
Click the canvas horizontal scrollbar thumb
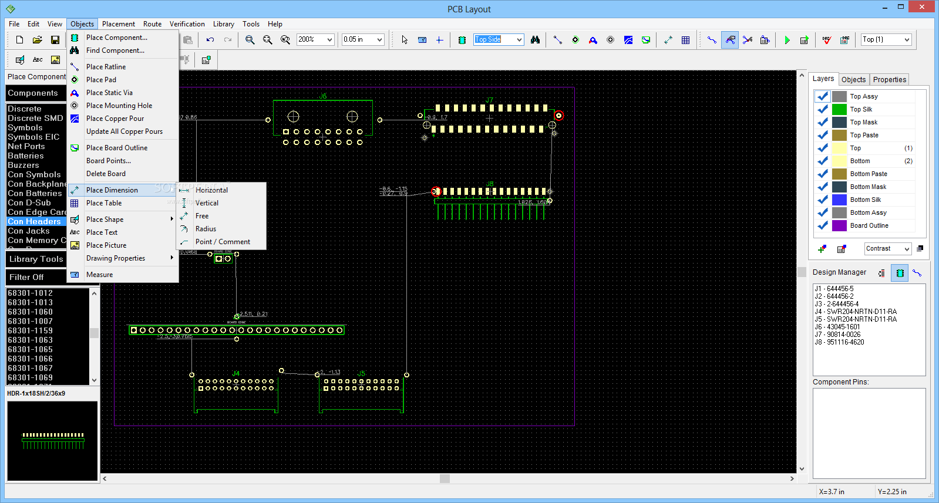[445, 479]
